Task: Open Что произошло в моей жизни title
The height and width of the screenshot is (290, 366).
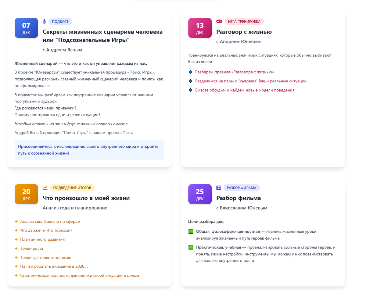Action: [x=86, y=198]
